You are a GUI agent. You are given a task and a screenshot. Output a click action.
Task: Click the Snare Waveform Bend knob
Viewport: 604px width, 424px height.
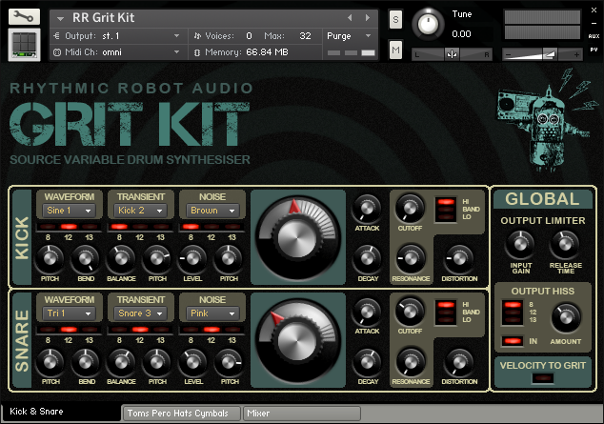pos(86,362)
